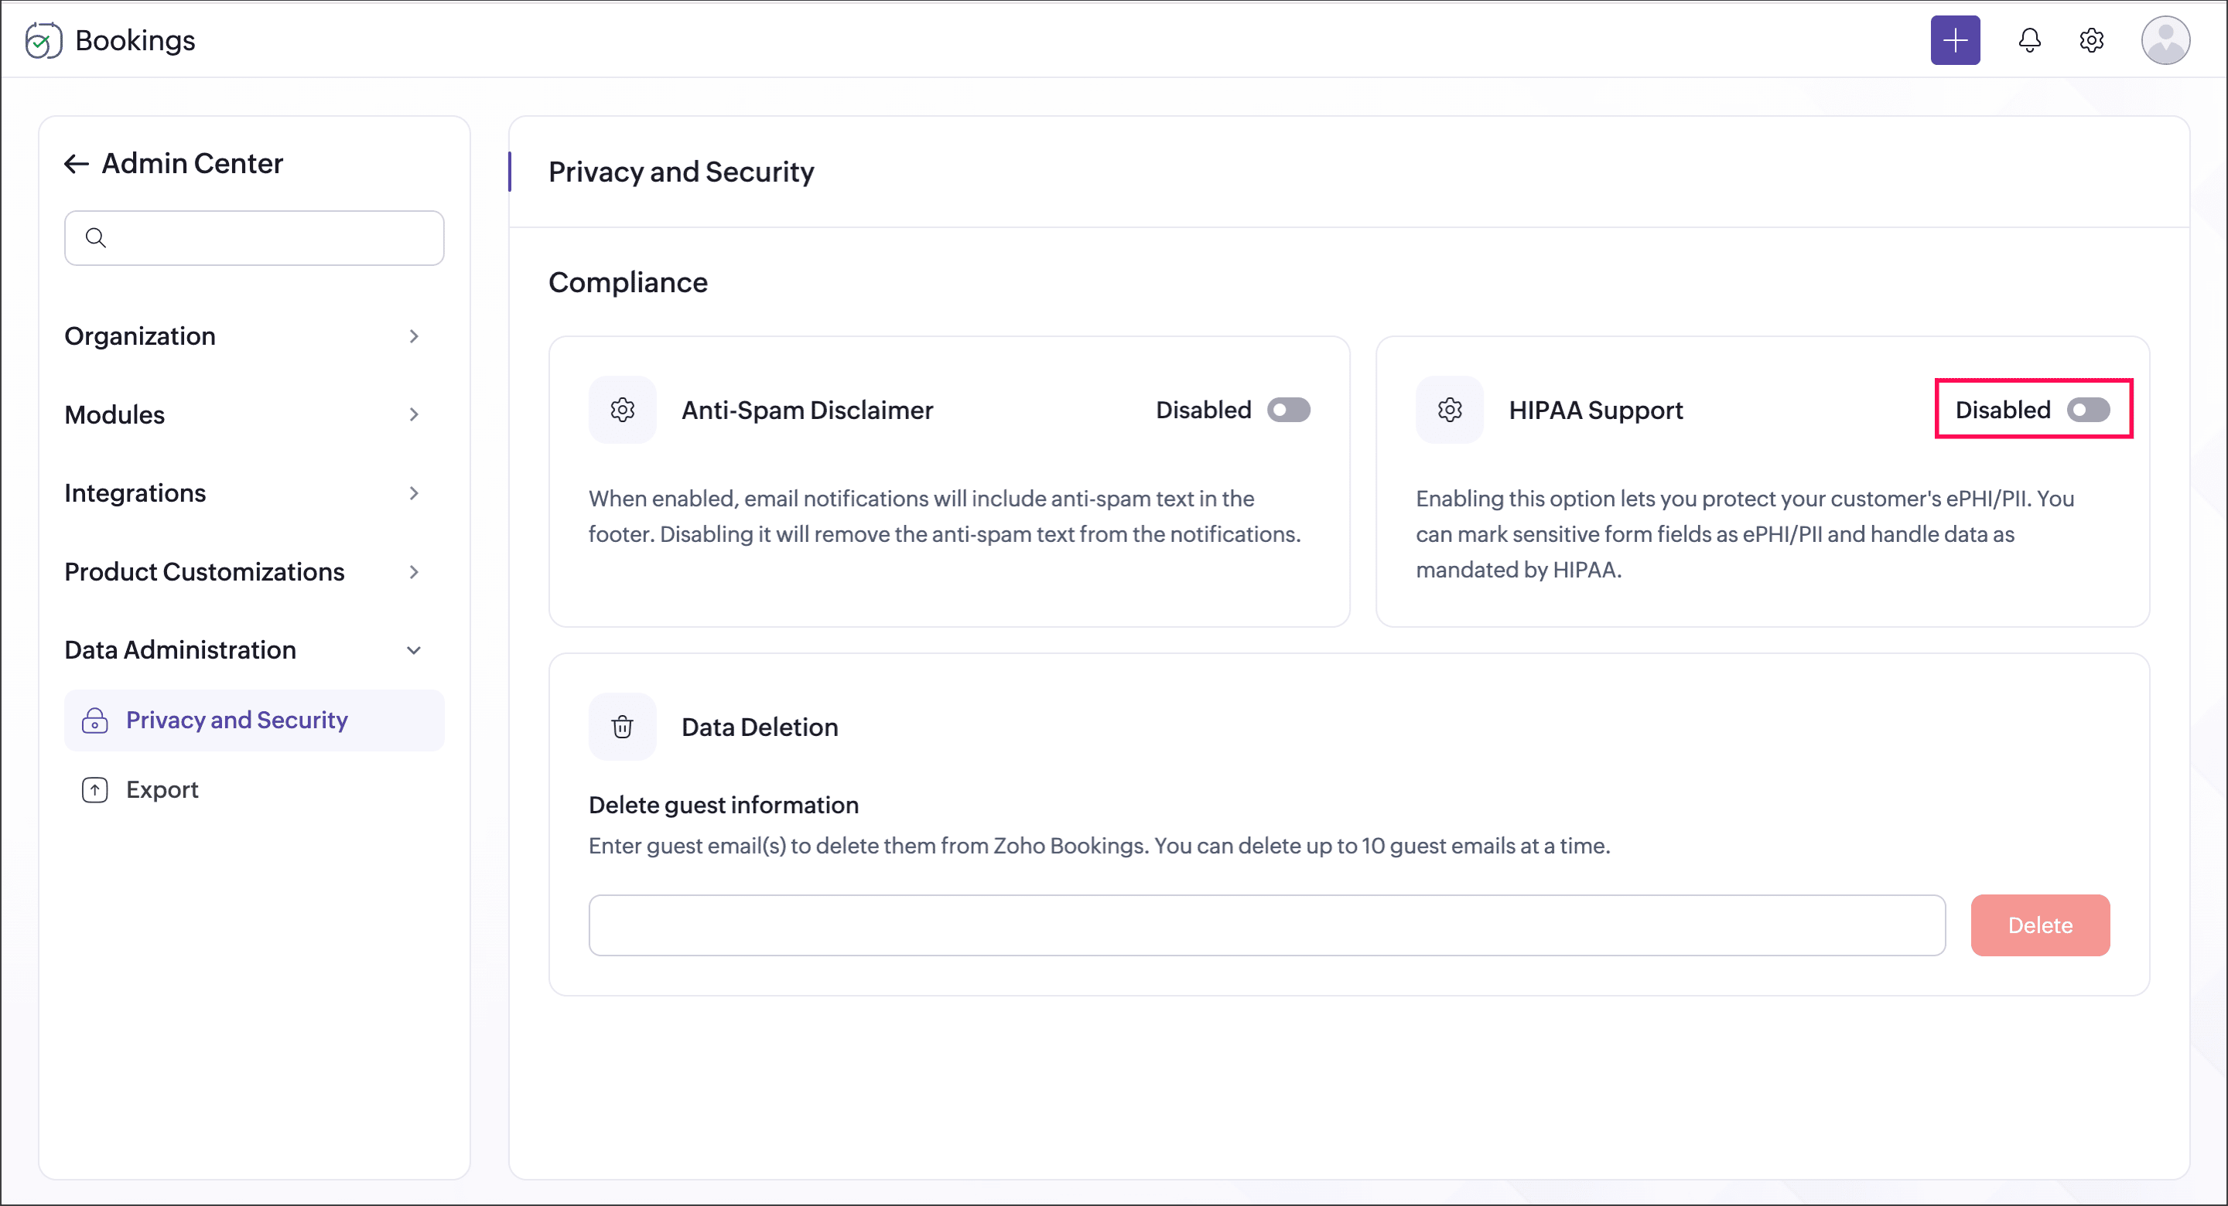Collapse the Data Administration section

pos(242,650)
